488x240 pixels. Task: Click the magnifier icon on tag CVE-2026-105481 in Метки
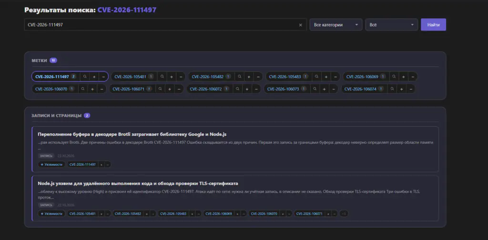162,77
